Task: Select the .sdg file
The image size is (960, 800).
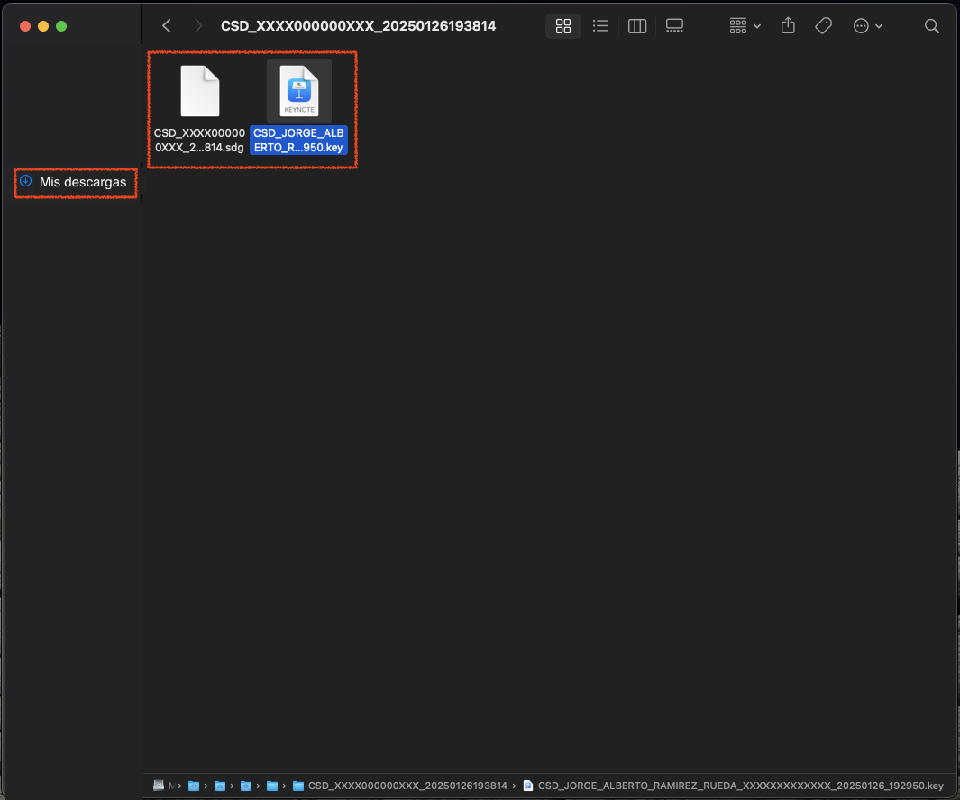Action: (x=199, y=92)
